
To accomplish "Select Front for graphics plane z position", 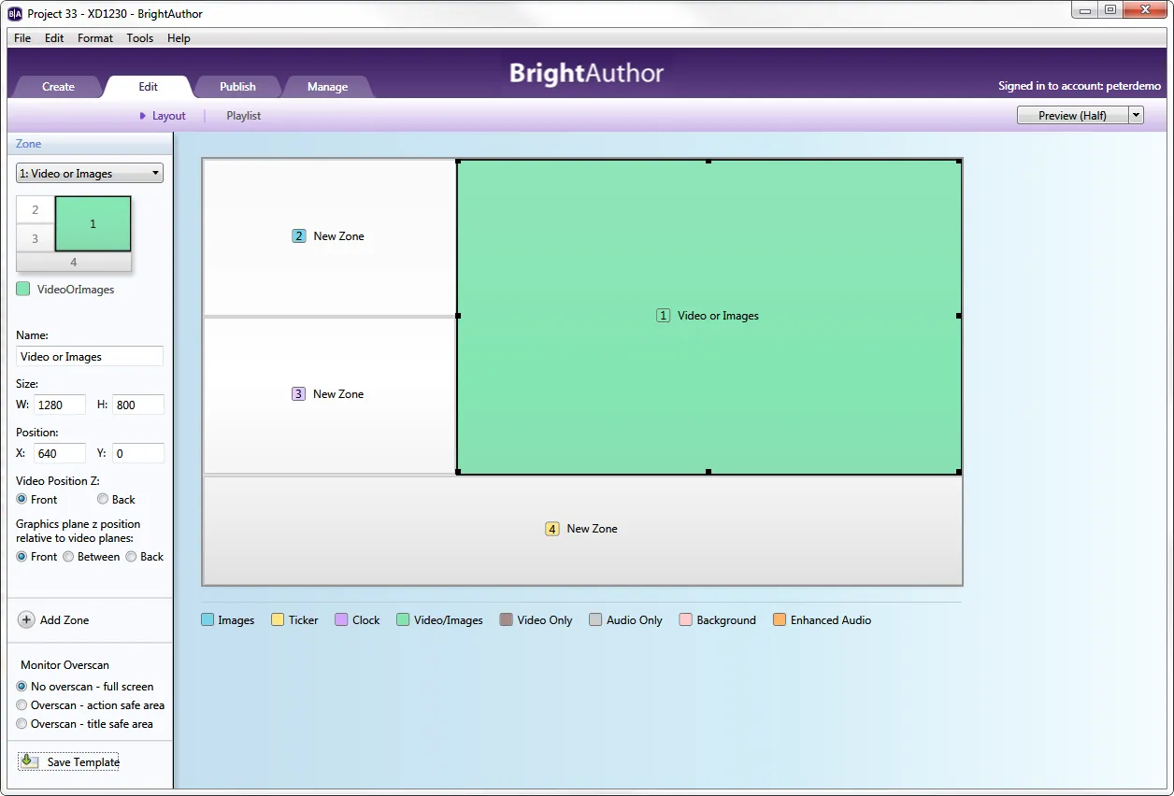I will [21, 556].
